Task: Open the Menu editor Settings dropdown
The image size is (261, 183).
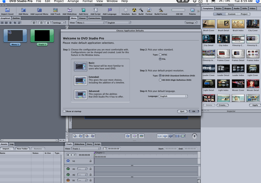Action: pyautogui.click(x=191, y=23)
